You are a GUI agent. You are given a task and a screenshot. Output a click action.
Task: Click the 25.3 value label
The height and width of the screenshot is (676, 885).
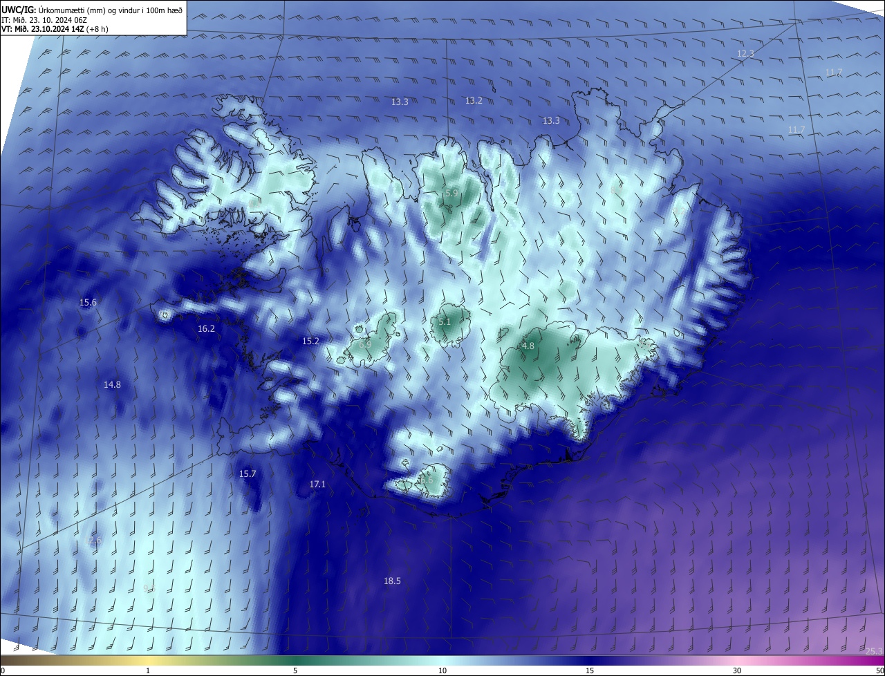pyautogui.click(x=874, y=650)
